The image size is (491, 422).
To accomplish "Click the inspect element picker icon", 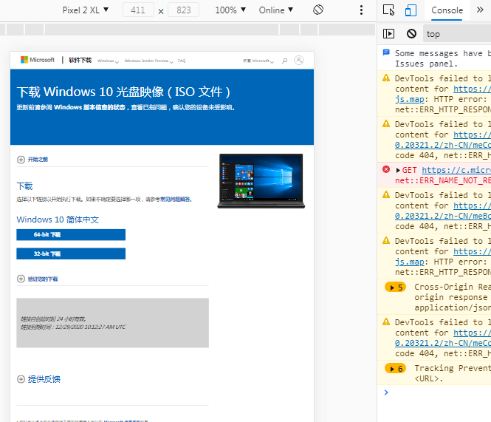I will point(389,10).
